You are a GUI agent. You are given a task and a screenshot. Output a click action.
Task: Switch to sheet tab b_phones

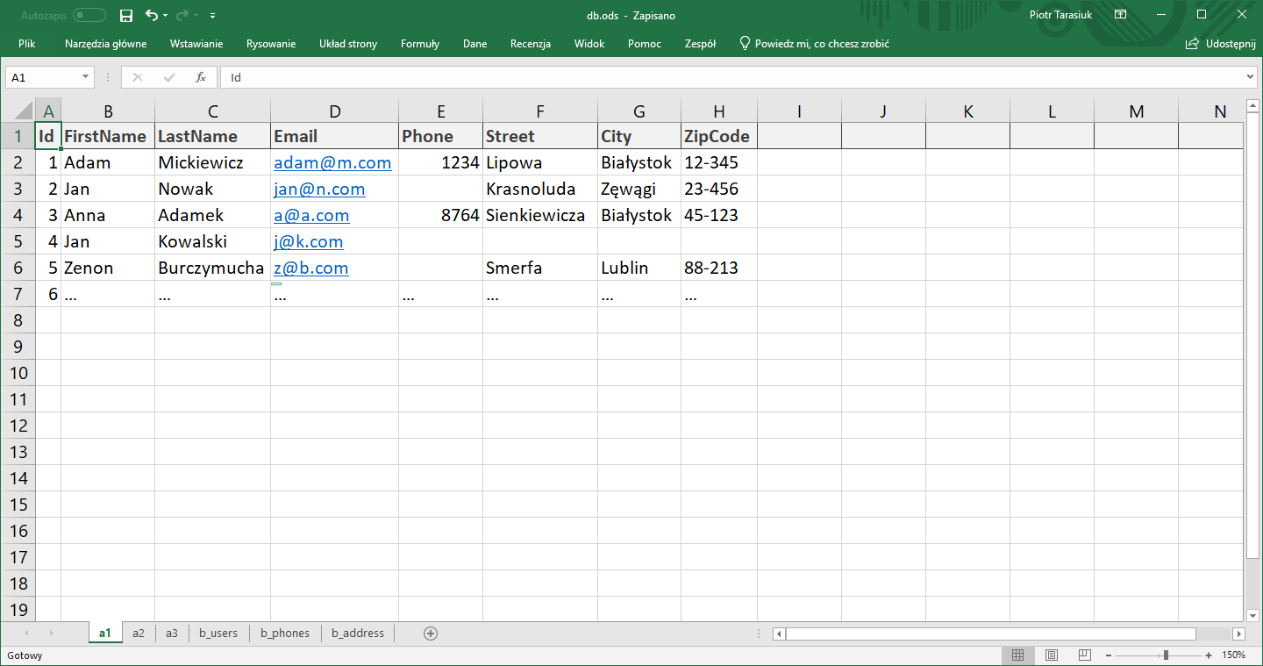pos(285,633)
